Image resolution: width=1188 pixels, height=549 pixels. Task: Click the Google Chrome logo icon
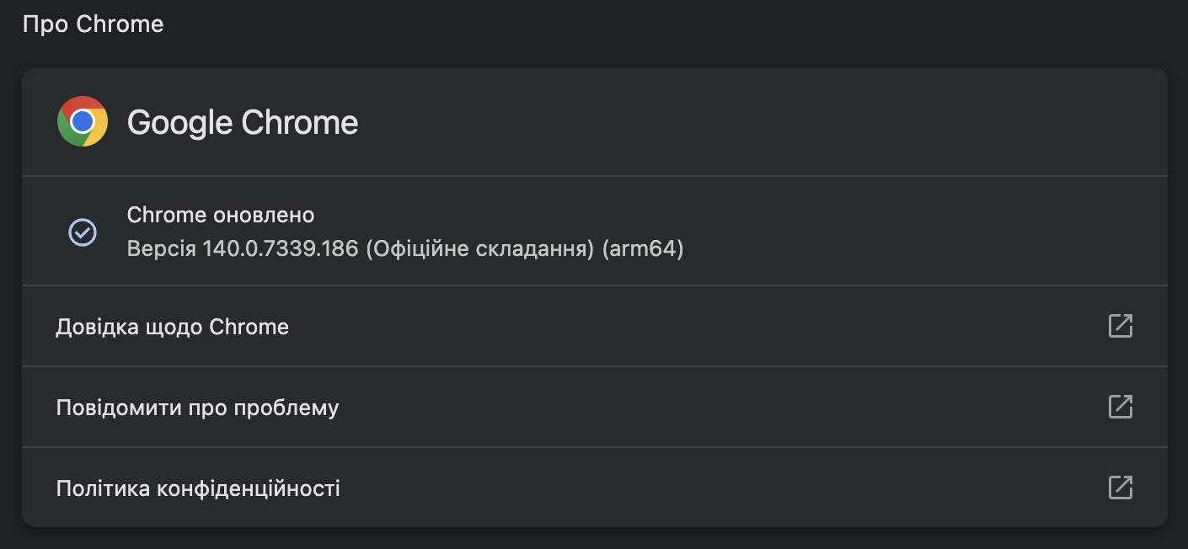(x=83, y=122)
